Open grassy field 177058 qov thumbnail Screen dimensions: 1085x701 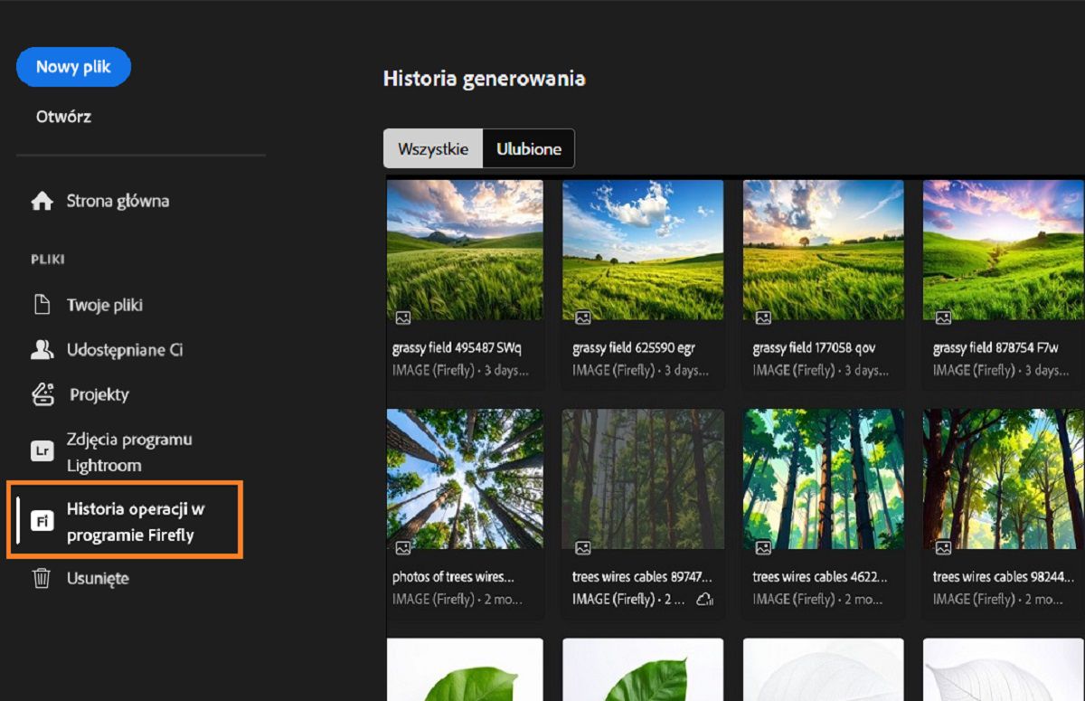point(823,250)
